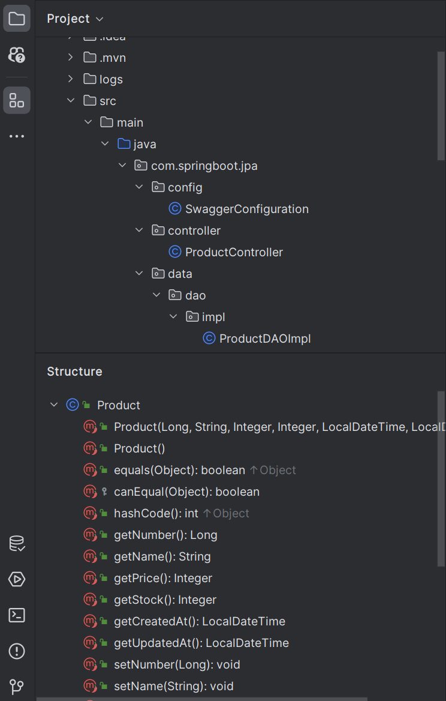Expand the .mvn folder
This screenshot has height=701, width=446.
[71, 58]
